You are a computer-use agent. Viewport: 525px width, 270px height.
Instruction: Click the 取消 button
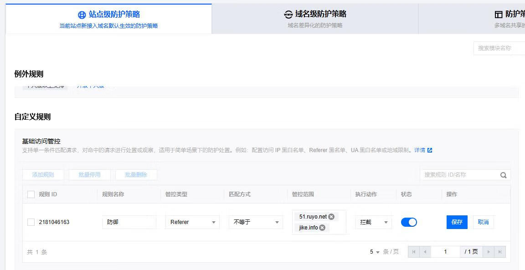pyautogui.click(x=483, y=222)
